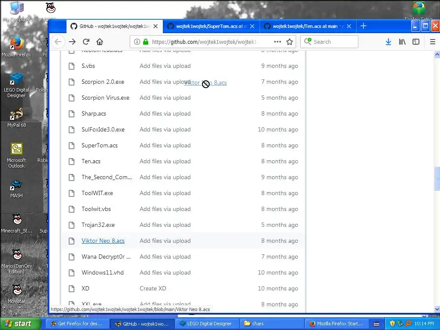Screen dimensions: 440x330
Task: Switch to Mozilla Firefox Start taskbar button
Action: [337, 324]
